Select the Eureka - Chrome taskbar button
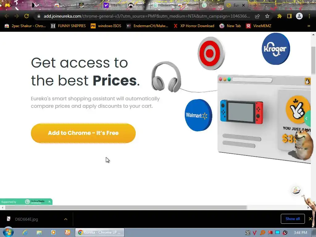 (100, 232)
